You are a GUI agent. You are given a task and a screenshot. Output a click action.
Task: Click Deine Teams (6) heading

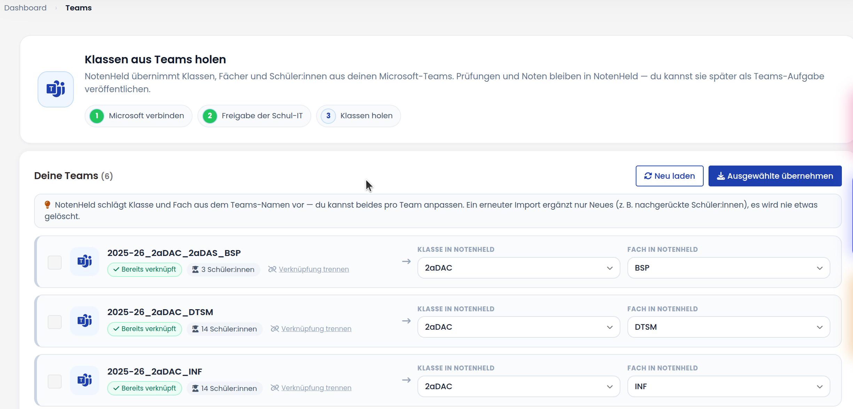point(73,176)
